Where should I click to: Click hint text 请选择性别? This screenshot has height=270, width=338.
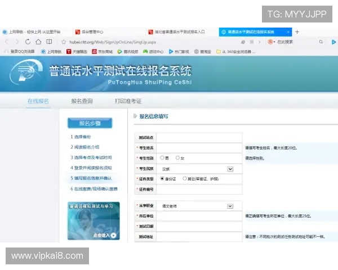coord(255,158)
